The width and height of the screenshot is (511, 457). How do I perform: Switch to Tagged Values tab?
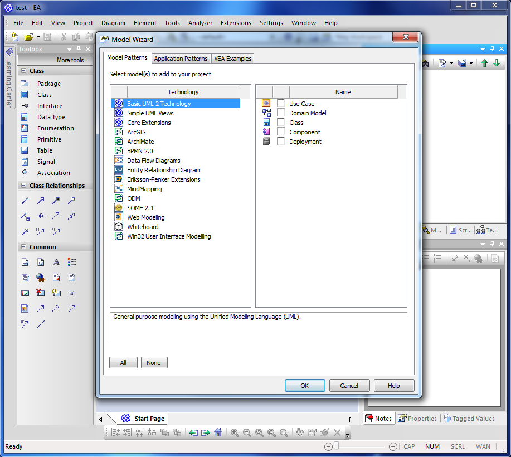pyautogui.click(x=470, y=419)
